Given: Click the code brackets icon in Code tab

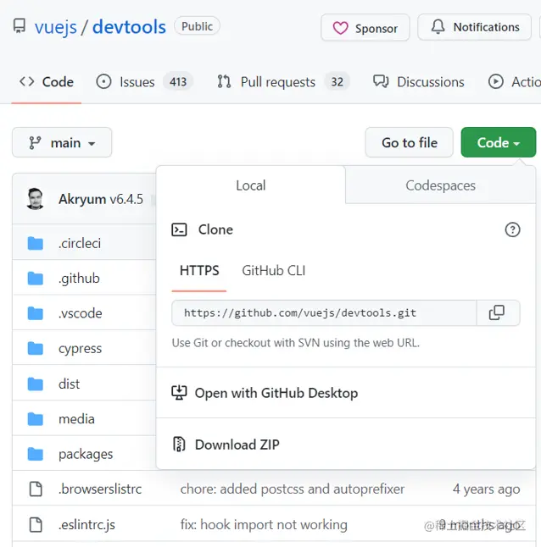Looking at the screenshot, I should coord(27,81).
